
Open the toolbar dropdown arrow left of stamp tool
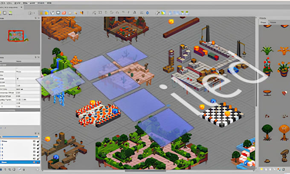[35, 13]
